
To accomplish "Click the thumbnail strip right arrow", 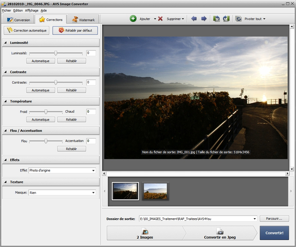I will 291,191.
